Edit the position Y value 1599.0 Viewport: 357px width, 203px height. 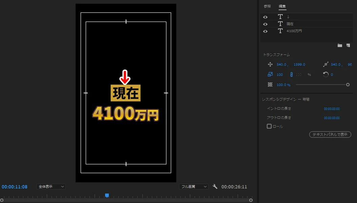pyautogui.click(x=299, y=65)
